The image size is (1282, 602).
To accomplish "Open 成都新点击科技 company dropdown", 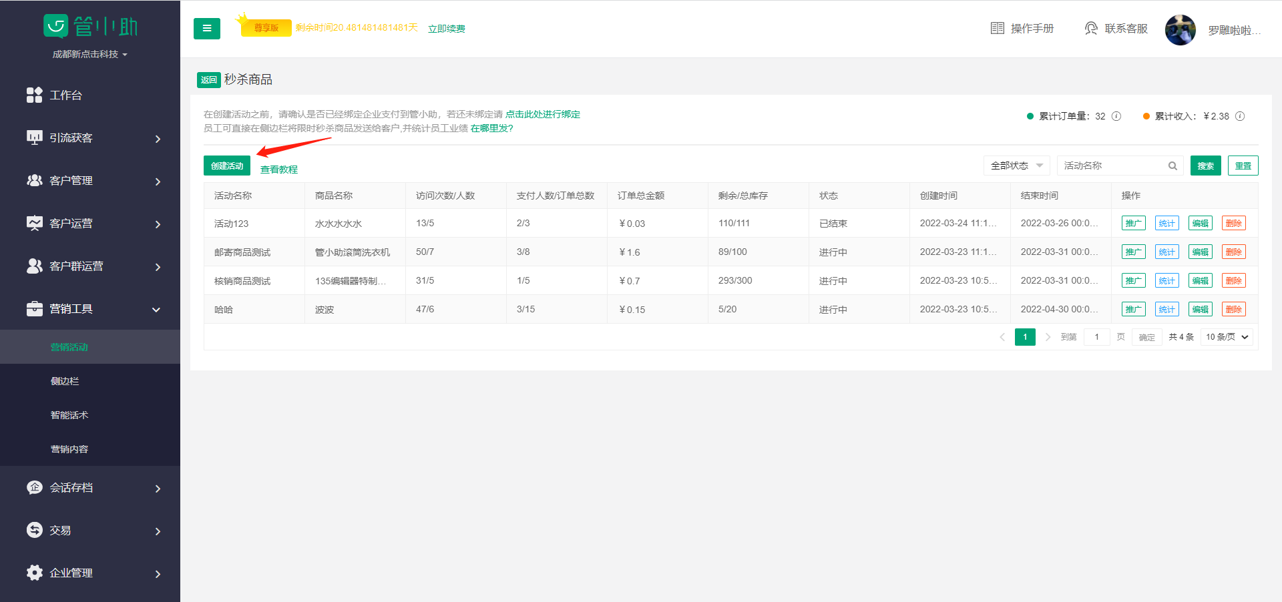I will point(89,54).
